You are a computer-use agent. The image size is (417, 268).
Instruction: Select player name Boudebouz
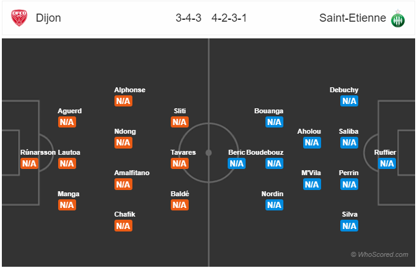click(x=265, y=152)
